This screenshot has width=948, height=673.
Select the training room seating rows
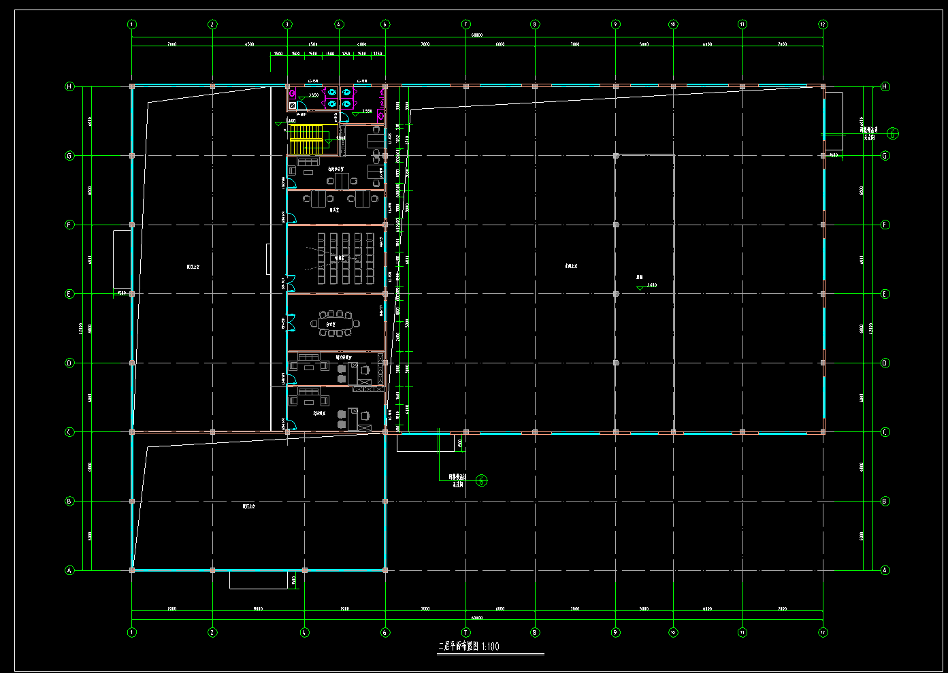click(x=346, y=259)
